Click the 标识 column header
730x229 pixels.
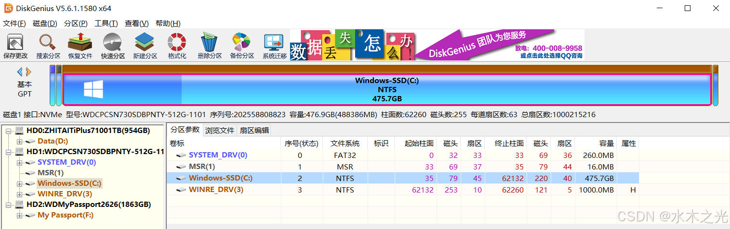tap(381, 144)
